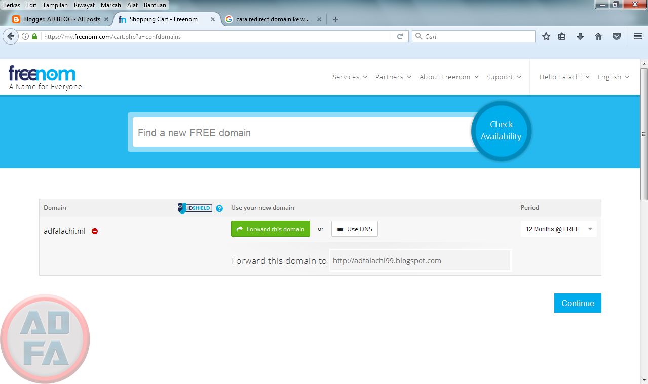Viewport: 648px width, 384px height.
Task: Click the Use DNS button
Action: tap(355, 229)
